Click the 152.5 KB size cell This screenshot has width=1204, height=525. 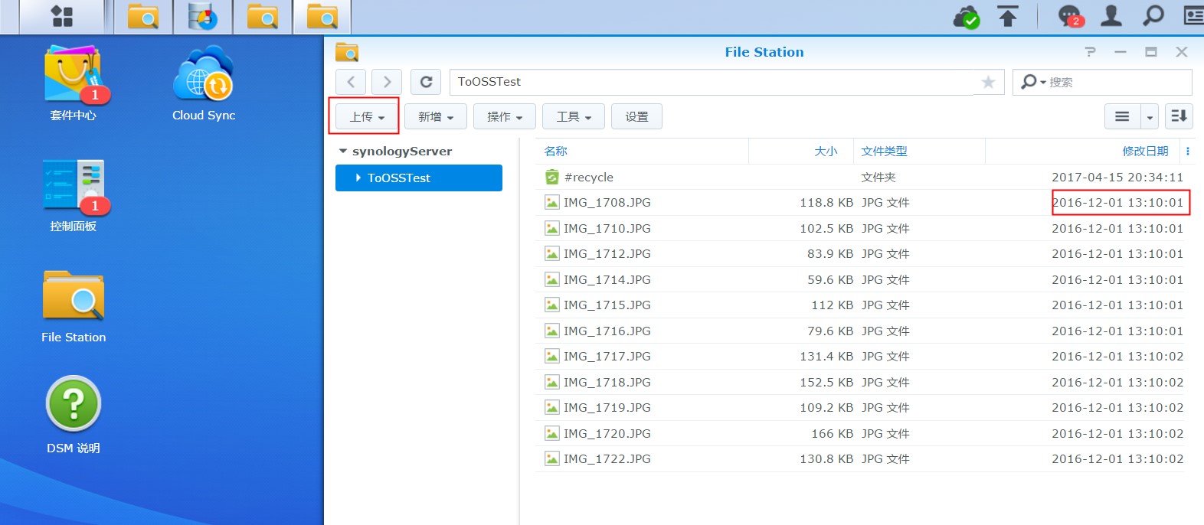tap(826, 383)
